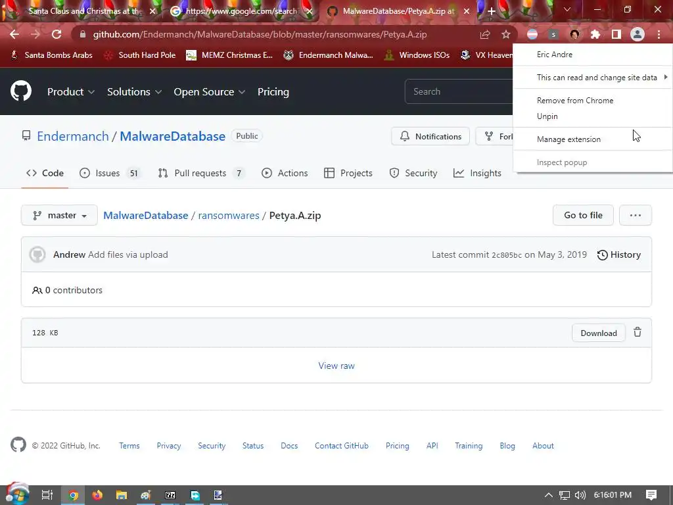Open the Insights repository tab
Viewport: 673px width, 505px height.
477,173
